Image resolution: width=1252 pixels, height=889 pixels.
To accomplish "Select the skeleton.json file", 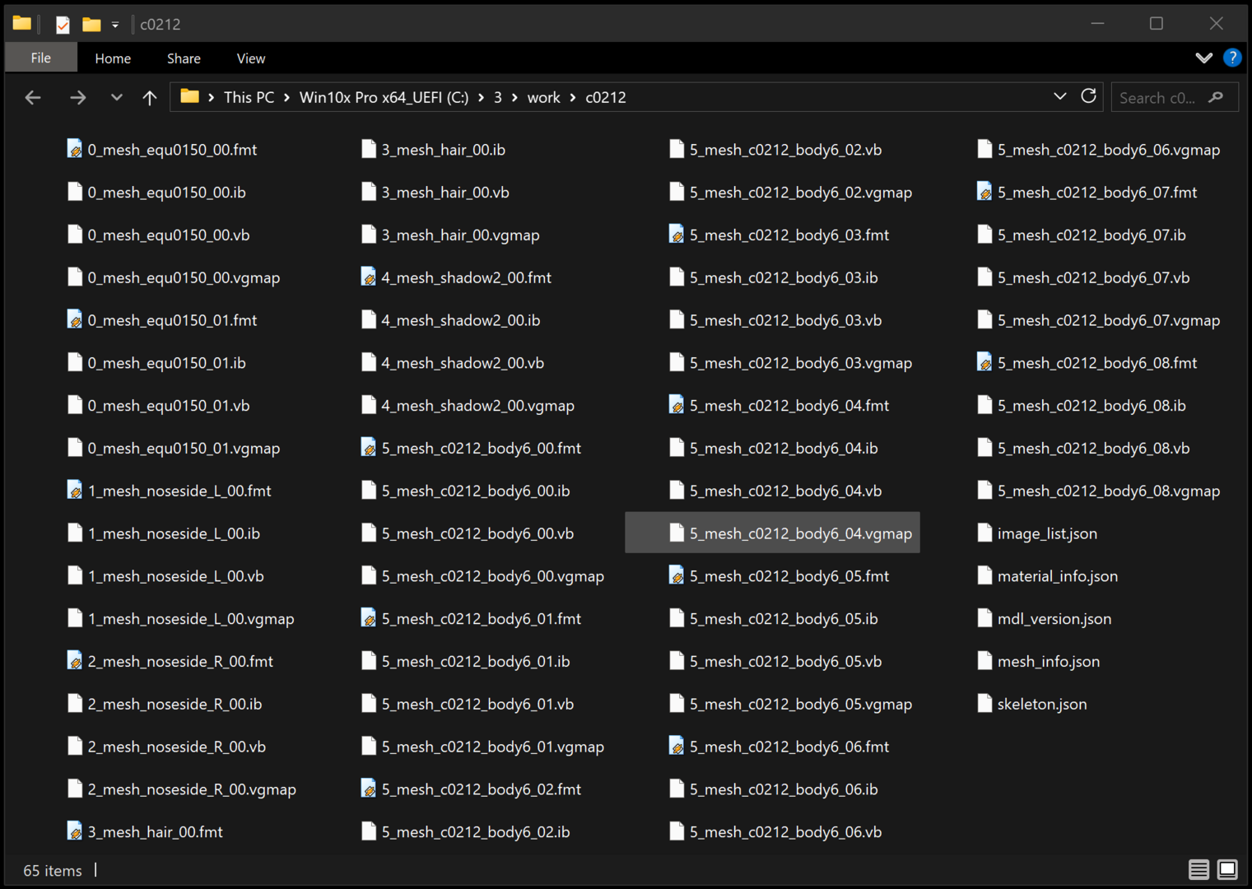I will coord(1041,704).
